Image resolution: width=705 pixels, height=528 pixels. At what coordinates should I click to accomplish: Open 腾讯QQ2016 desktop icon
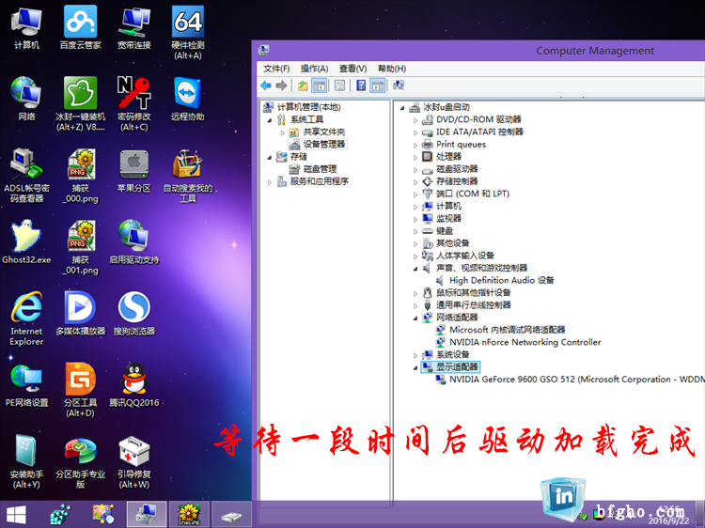(x=134, y=384)
